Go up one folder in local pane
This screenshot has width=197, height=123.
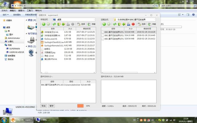tap(59, 24)
